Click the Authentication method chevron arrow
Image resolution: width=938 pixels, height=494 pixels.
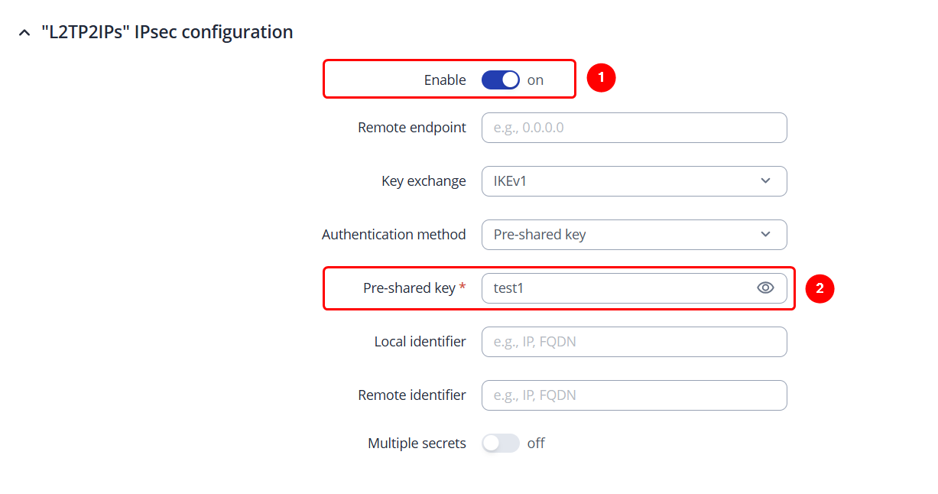[765, 235]
